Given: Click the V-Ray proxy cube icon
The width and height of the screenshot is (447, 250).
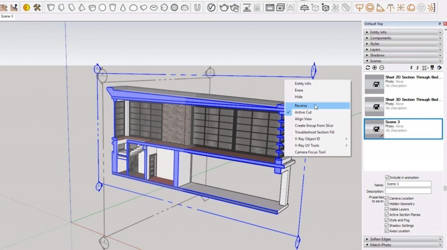Looking at the screenshot, I should (x=315, y=8).
